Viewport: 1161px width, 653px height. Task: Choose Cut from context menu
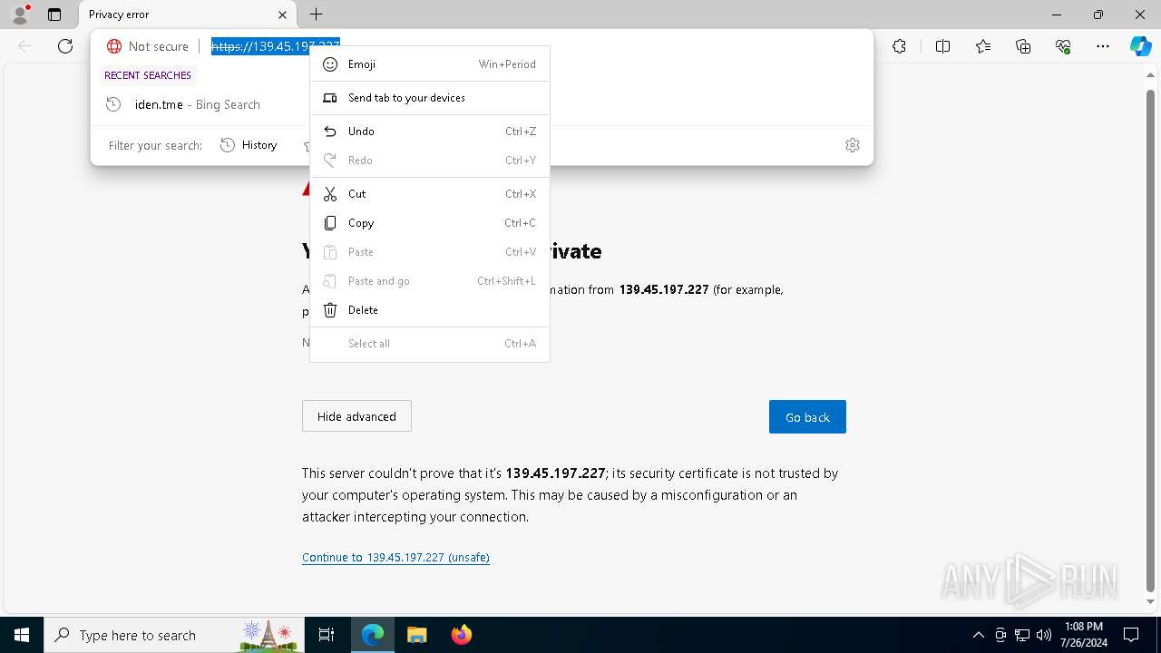coord(430,194)
